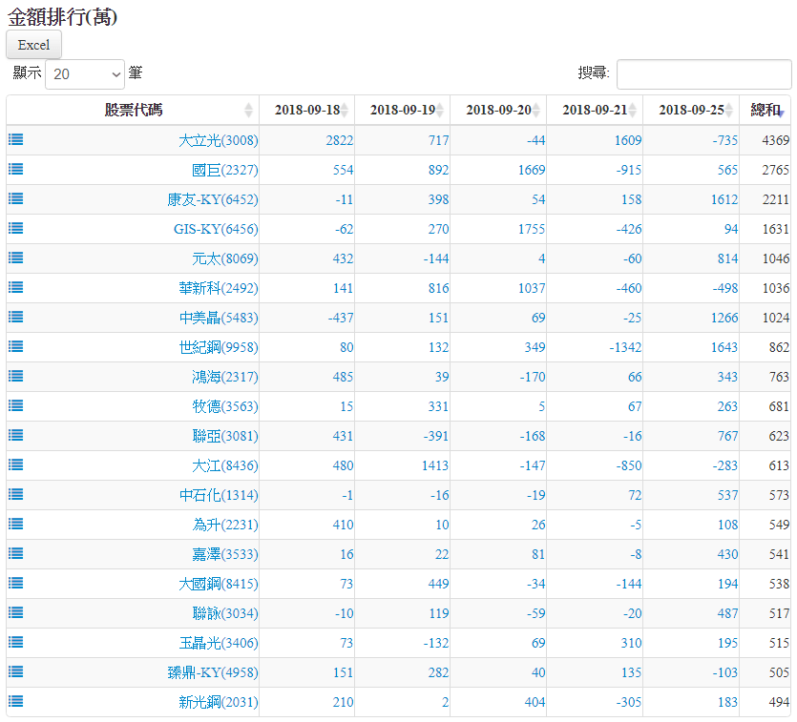
Task: Open the list icon for 大江(8436)
Action: pos(16,464)
